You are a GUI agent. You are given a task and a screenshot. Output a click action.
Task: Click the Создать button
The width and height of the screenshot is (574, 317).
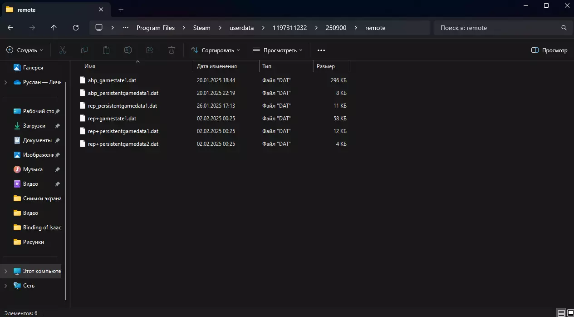coord(25,50)
